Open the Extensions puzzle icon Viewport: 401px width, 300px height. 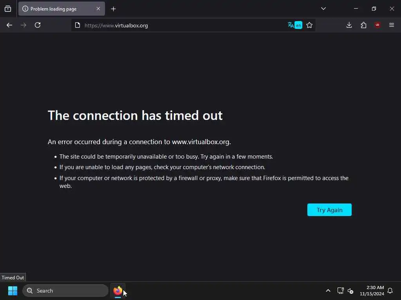click(363, 25)
